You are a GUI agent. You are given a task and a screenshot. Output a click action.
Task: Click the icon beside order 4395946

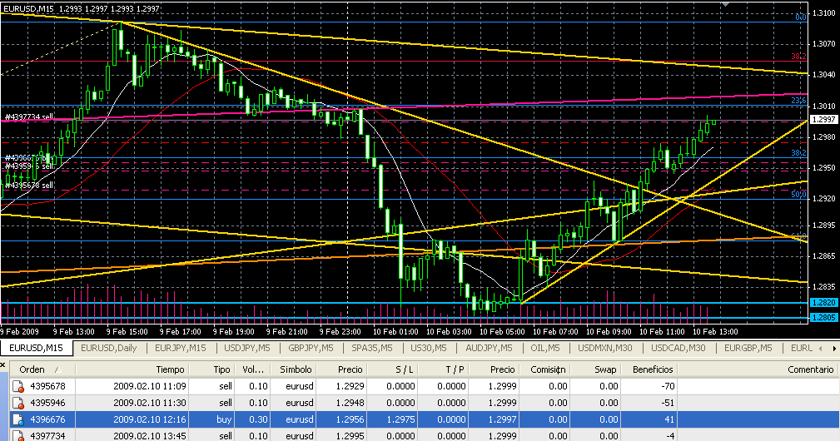17,403
